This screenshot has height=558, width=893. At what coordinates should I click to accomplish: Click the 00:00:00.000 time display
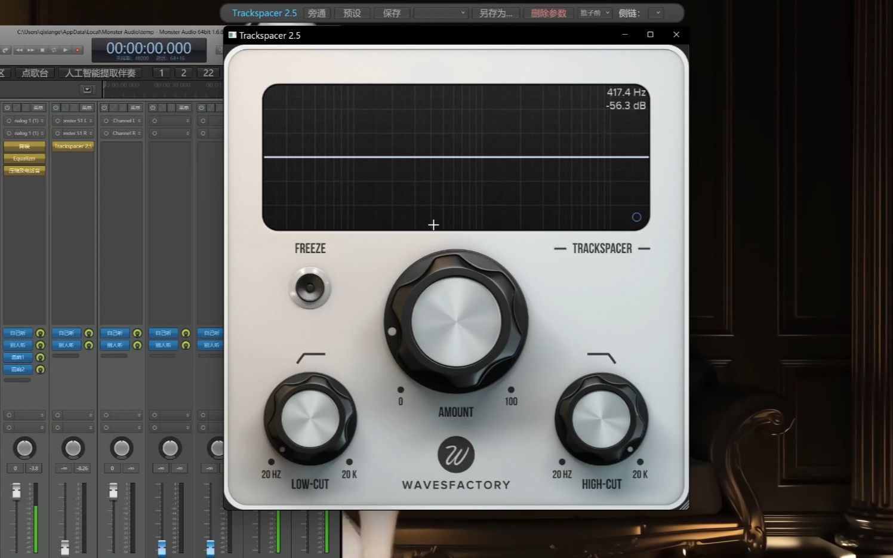click(149, 48)
